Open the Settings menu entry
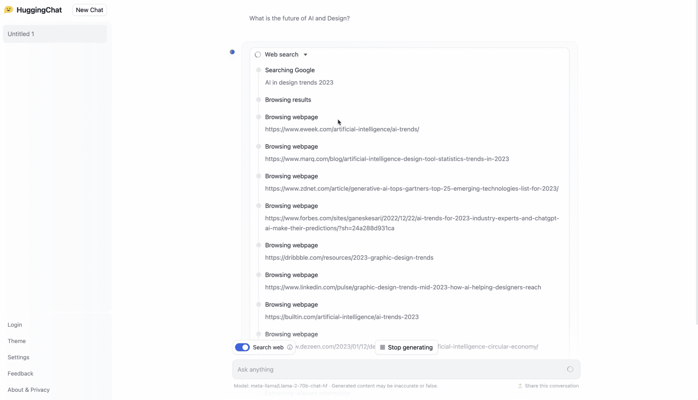This screenshot has width=698, height=400. click(18, 357)
